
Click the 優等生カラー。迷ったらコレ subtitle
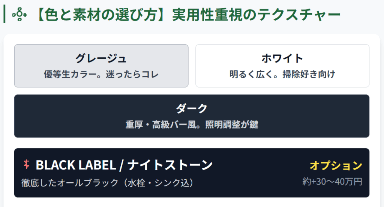[x=101, y=74]
